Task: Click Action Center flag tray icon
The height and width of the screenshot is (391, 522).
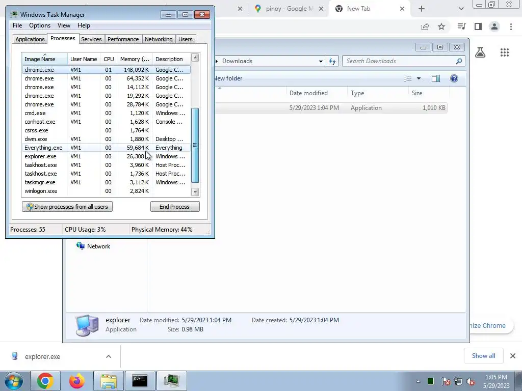Action: pos(446,381)
